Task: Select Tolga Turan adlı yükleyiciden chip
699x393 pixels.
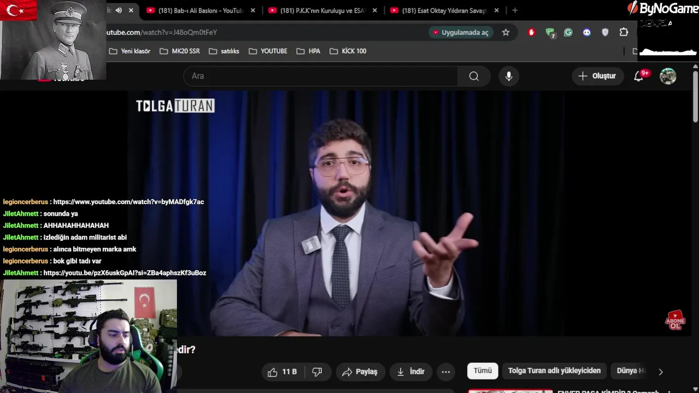Action: pos(554,371)
